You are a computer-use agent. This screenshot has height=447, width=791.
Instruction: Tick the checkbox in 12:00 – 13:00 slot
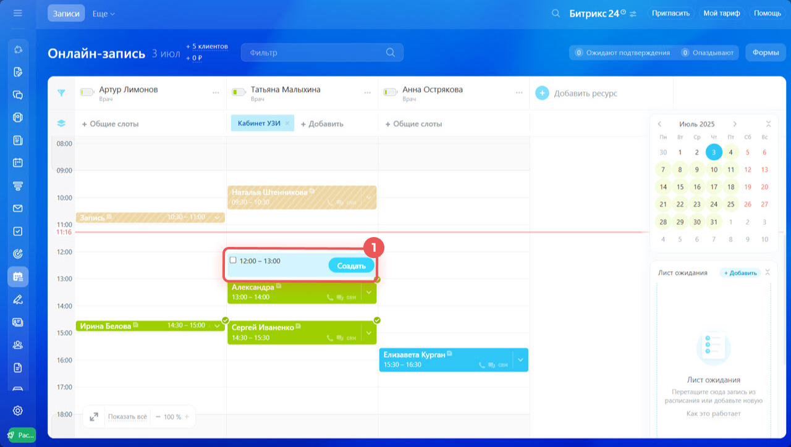[233, 261]
